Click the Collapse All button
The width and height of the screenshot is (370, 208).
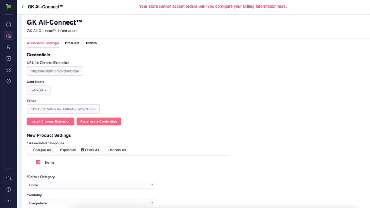40,150
